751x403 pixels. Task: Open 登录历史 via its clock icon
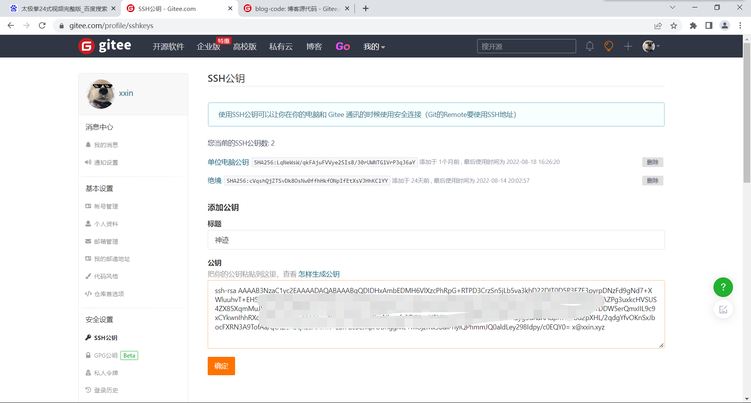point(88,390)
